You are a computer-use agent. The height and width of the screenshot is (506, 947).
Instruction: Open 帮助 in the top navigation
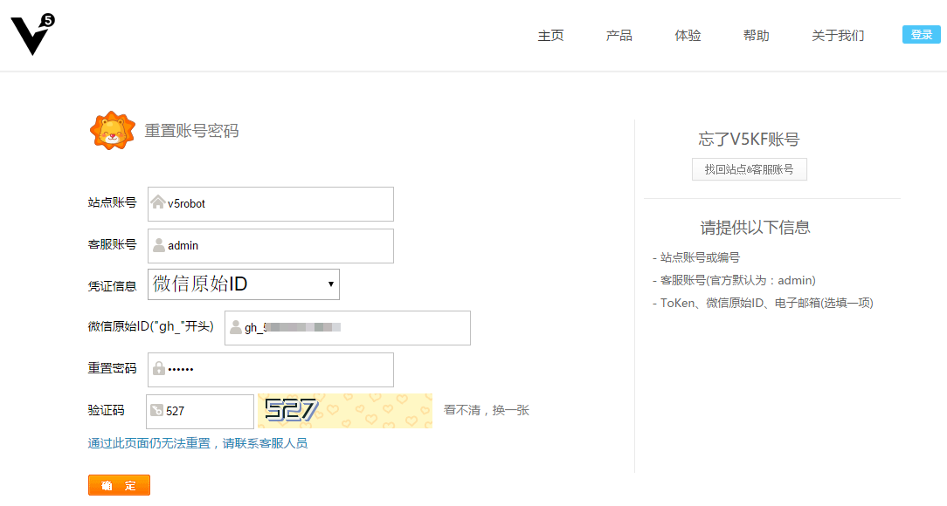click(x=757, y=36)
